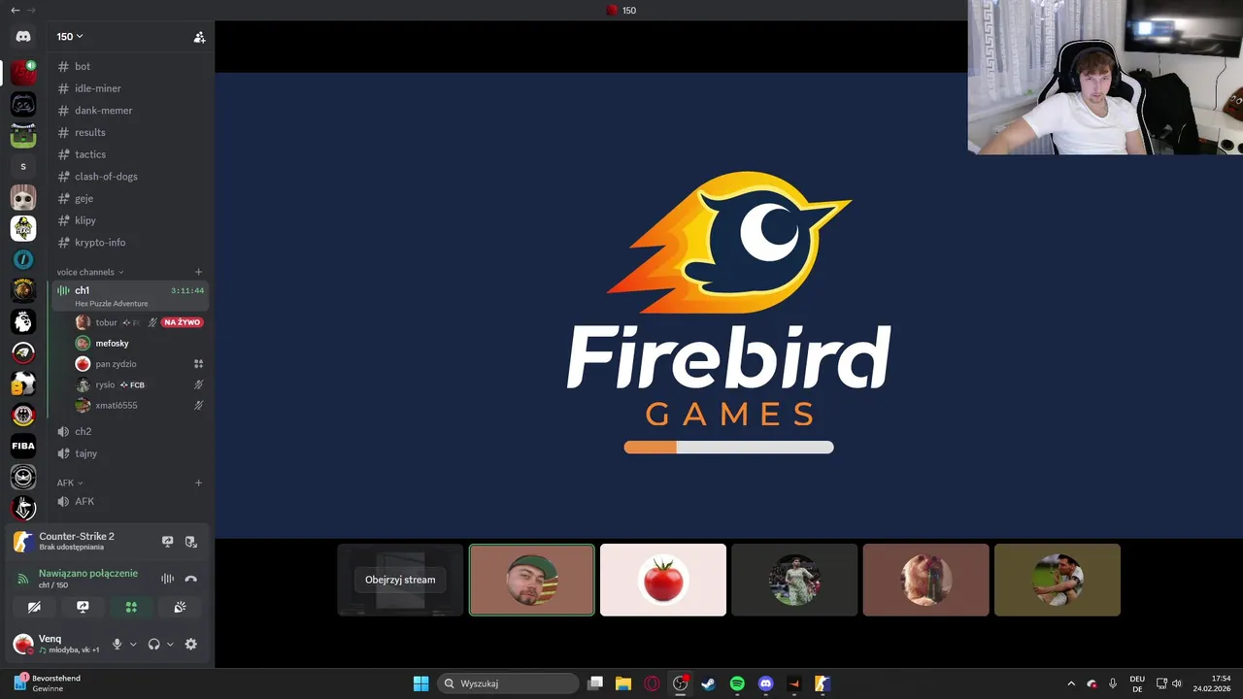Open the server with letter S icon

23,166
